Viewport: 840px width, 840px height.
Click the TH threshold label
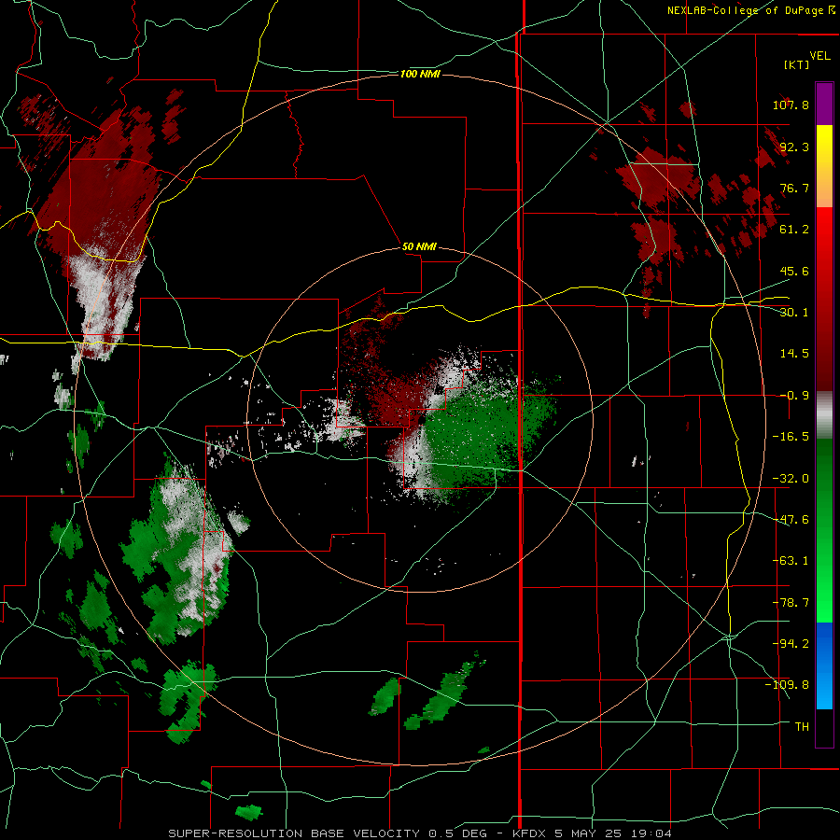pyautogui.click(x=802, y=727)
